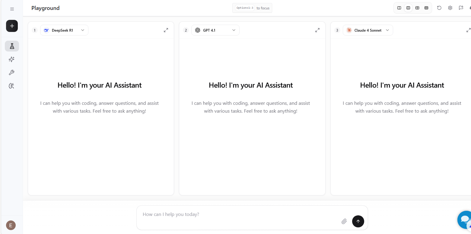Click the reset conversation icon in the toolbar
This screenshot has width=471, height=234.
tap(439, 8)
